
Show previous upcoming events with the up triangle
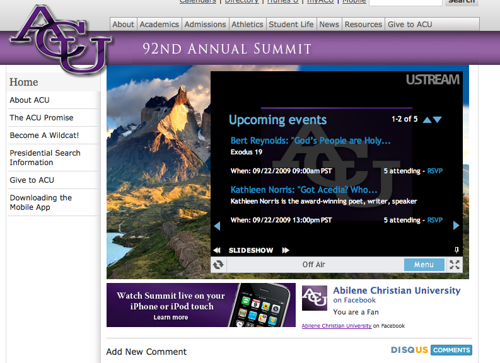(427, 120)
